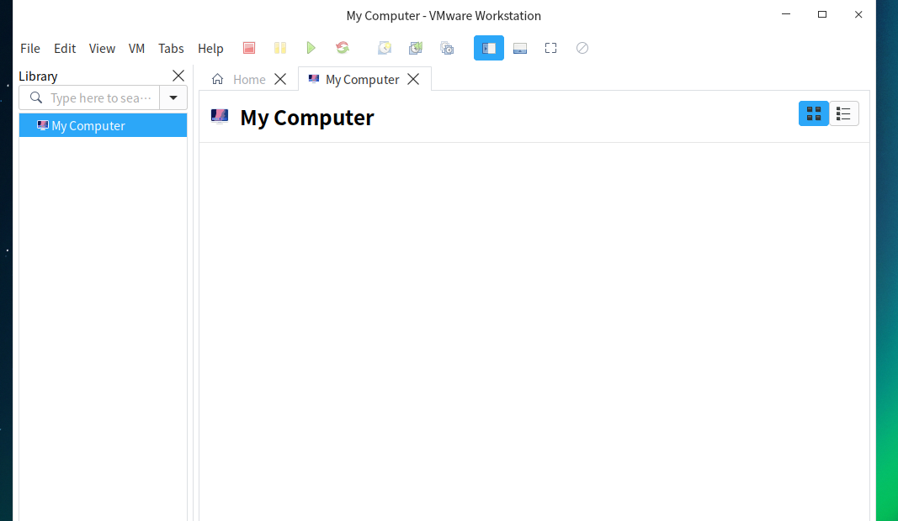This screenshot has height=521, width=898.
Task: Switch to list view
Action: pyautogui.click(x=843, y=113)
